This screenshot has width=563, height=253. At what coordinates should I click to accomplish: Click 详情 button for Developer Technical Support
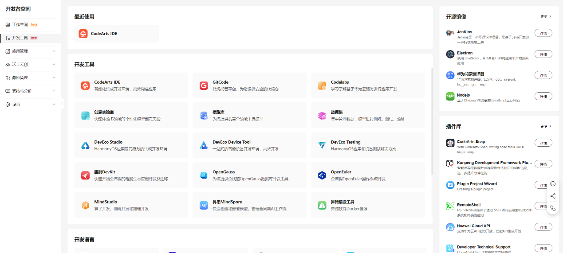(543, 248)
